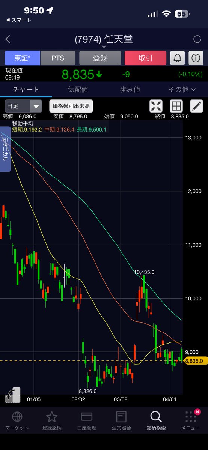Switch to PTS market
This screenshot has height=450, width=208.
58,58
